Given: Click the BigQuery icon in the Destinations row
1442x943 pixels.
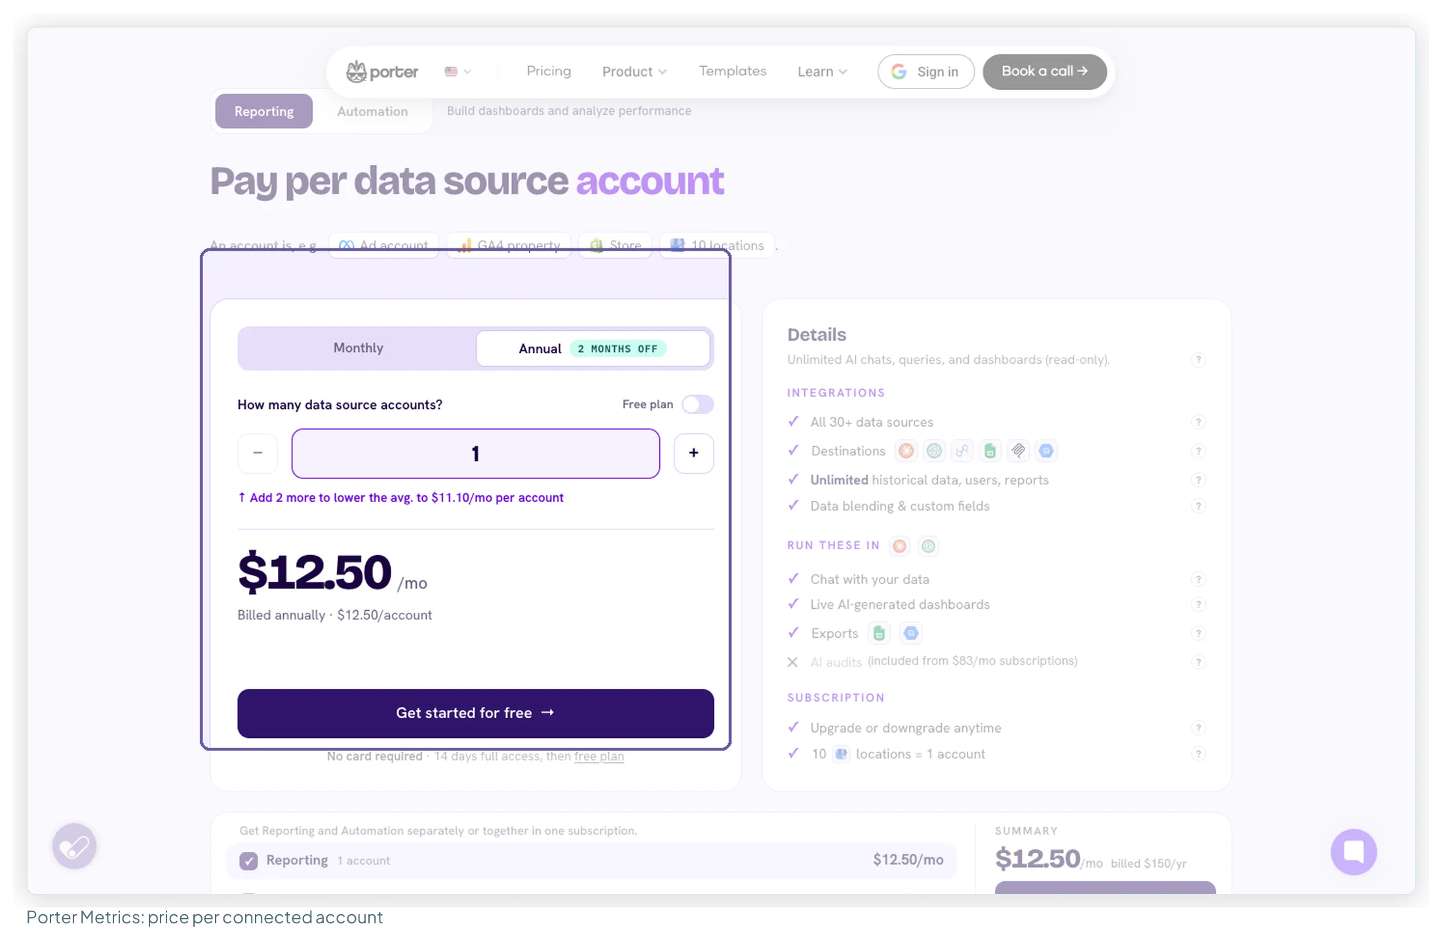Looking at the screenshot, I should 1046,451.
